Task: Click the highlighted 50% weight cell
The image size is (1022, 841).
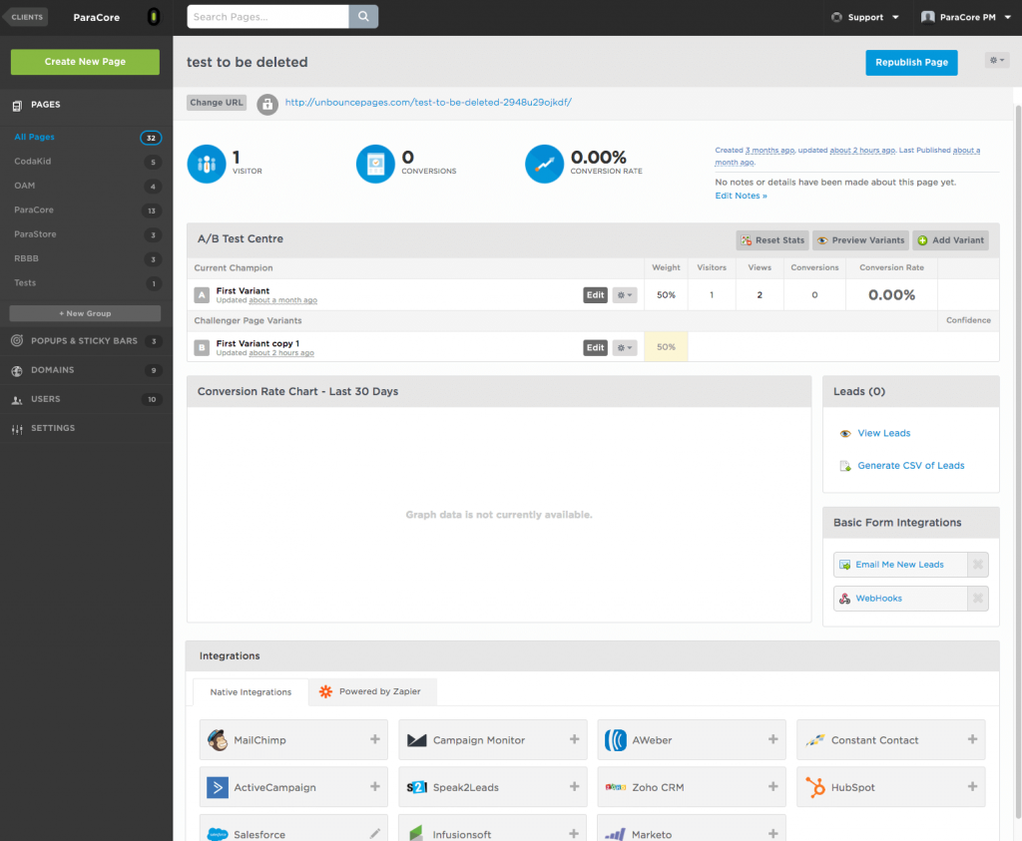Action: [x=666, y=347]
